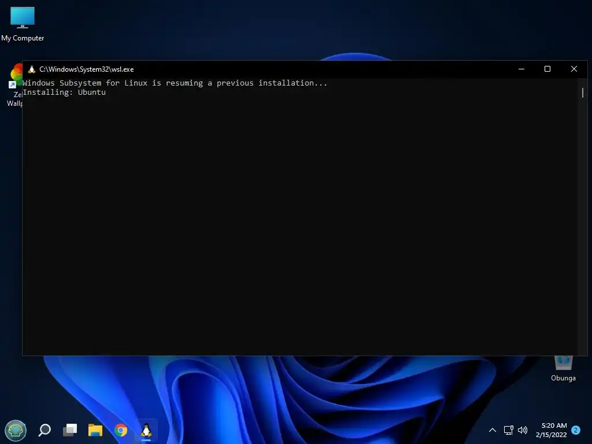Show hidden tray icons chevron

pos(493,430)
